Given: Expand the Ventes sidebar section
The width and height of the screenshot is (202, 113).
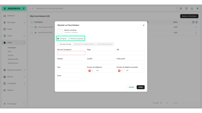Looking at the screenshot, I should pos(24,36).
